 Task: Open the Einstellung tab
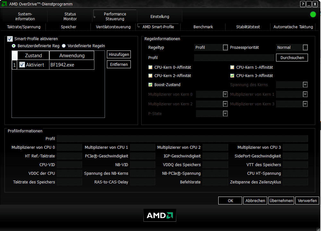tap(160, 16)
